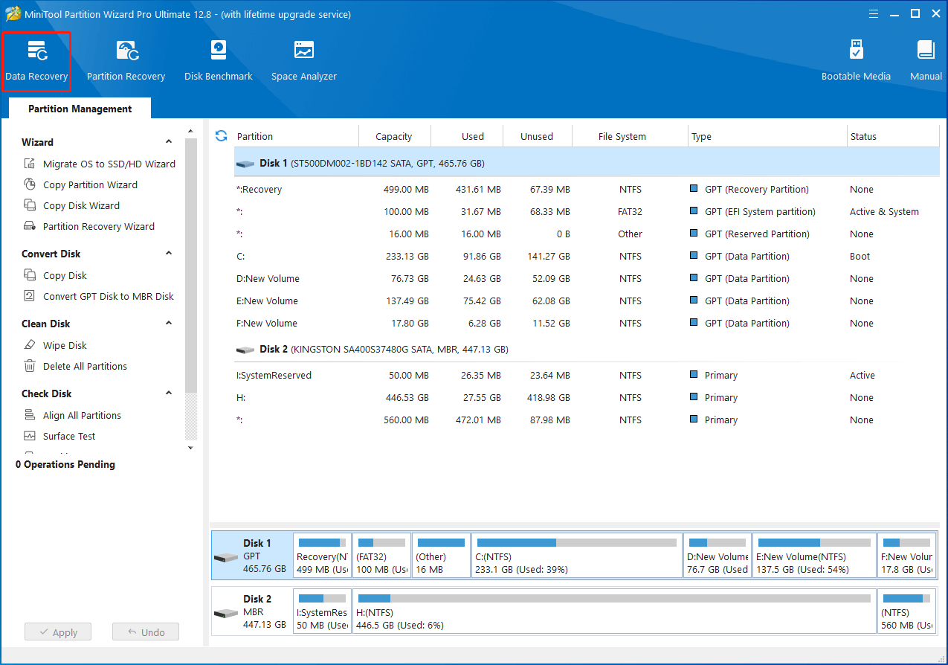Launch Disk Benchmark
Image resolution: width=948 pixels, height=665 pixels.
[219, 61]
